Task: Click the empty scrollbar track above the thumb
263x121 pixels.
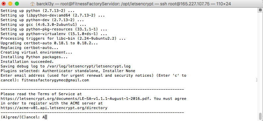Action: pyautogui.click(x=260, y=63)
